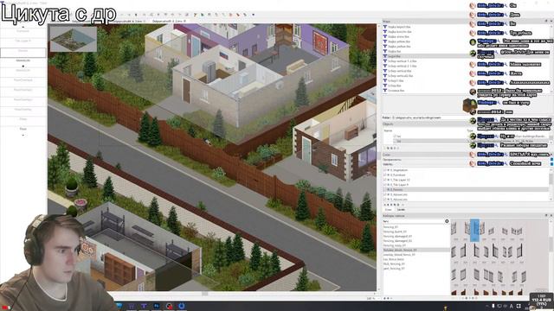Toggle visibility checkbox of Tile Layer 9
554x311 pixels.
tap(385, 185)
